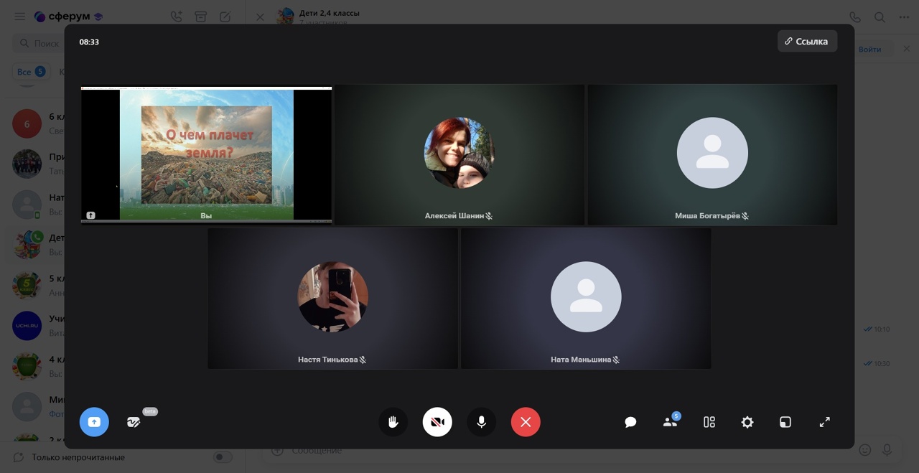Screen dimensions: 919x473
Task: Open the beta-badged drawing tool in call bar
Action: 134,422
